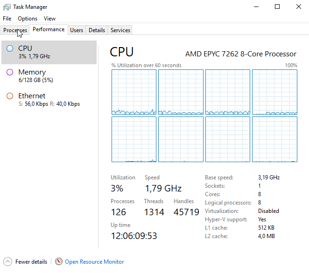The image size is (309, 273).
Task: Click the last bottom-row CPU core graph
Action: (x=274, y=139)
